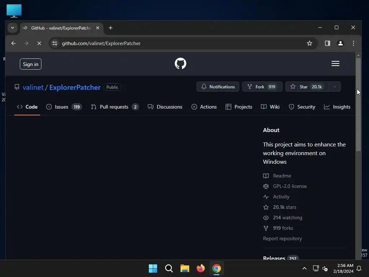View site information icon in address bar
Image resolution: width=369 pixels, height=277 pixels.
[x=55, y=43]
